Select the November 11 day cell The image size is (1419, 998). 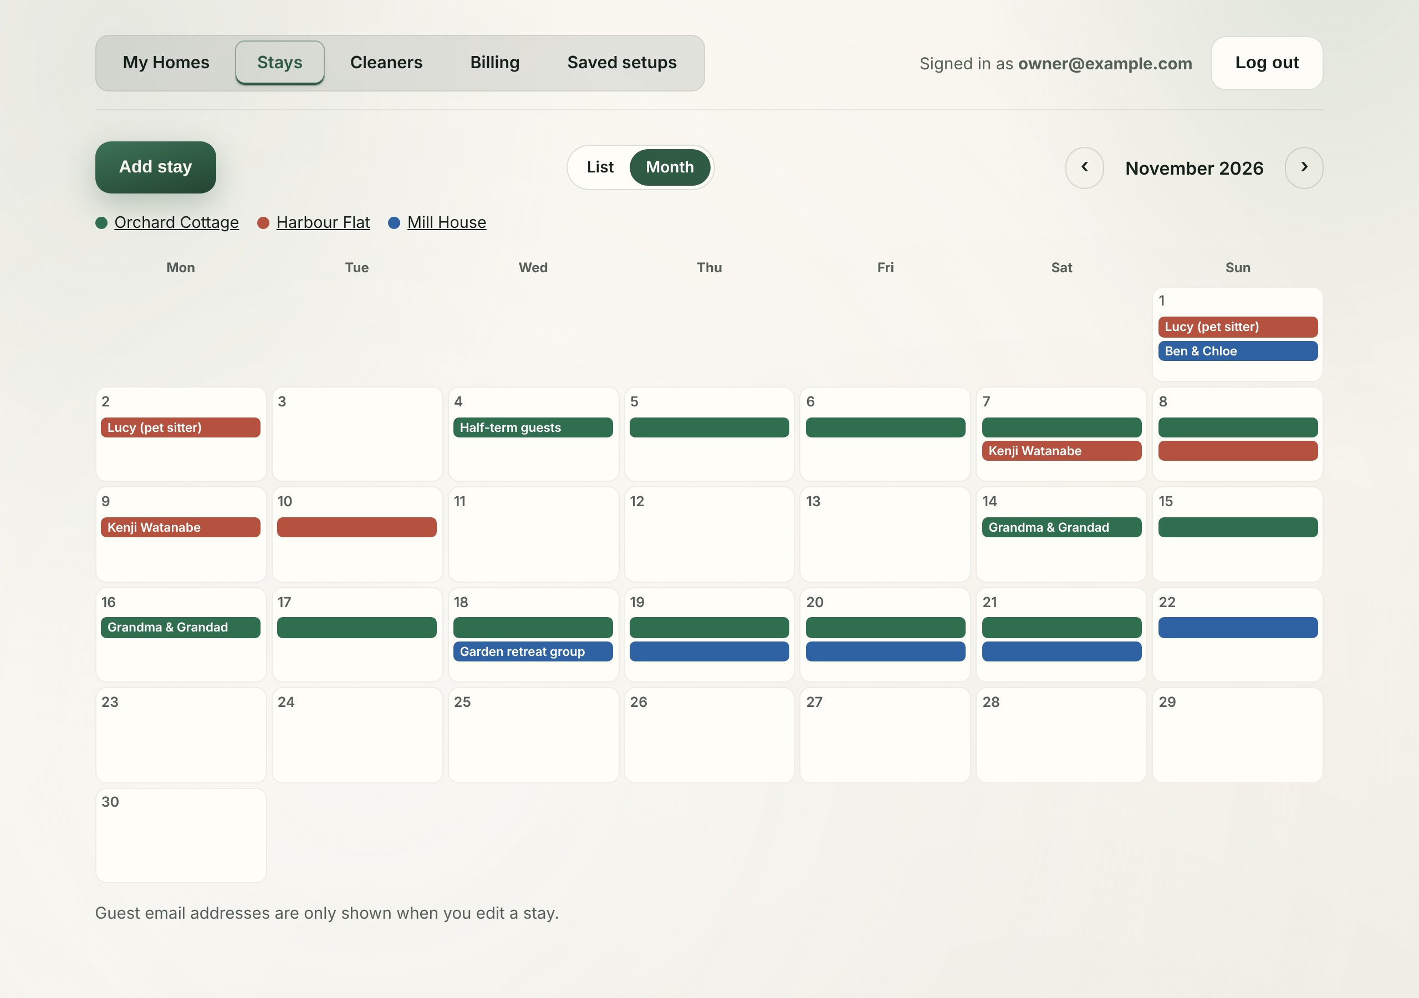pyautogui.click(x=533, y=534)
